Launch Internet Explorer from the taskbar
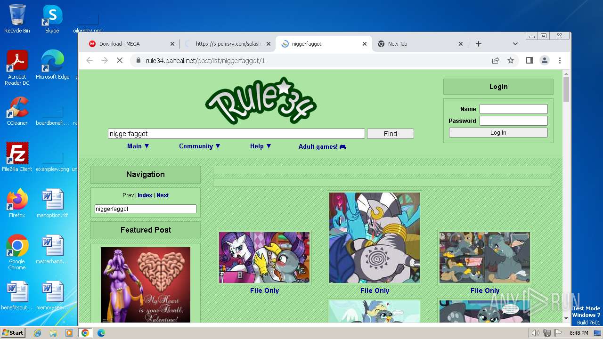The width and height of the screenshot is (603, 339). point(38,333)
